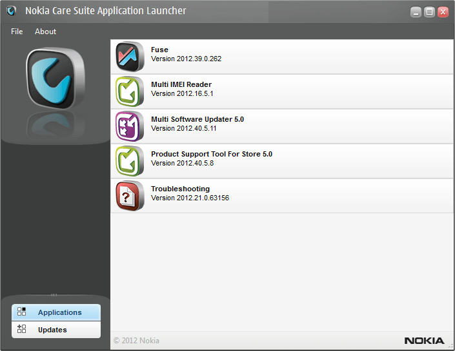Viewport: 455px width, 351px height.
Task: Select the Multi IMEI Reader title
Action: pyautogui.click(x=181, y=84)
